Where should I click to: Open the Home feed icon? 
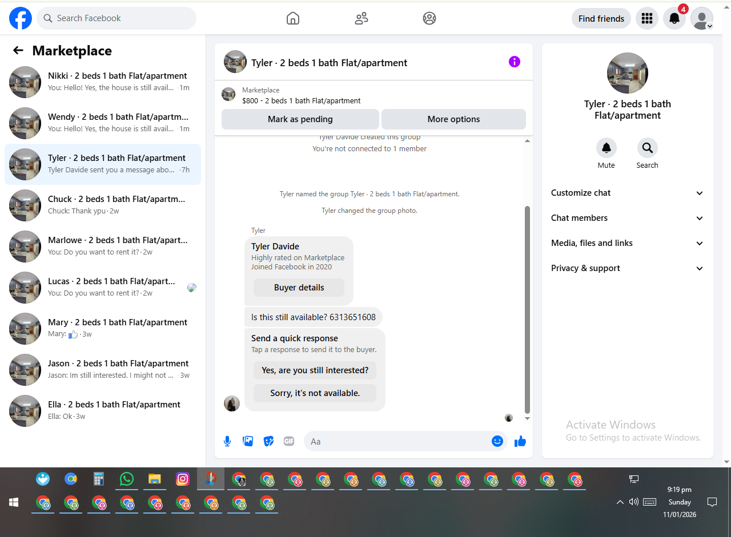[293, 18]
